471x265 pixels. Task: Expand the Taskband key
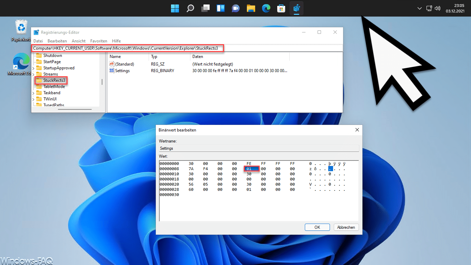(33, 93)
